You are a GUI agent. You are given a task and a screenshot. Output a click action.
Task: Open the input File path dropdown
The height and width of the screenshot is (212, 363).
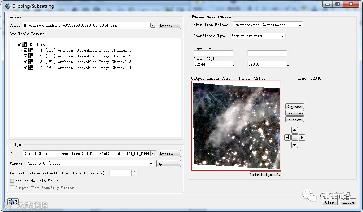(x=152, y=25)
